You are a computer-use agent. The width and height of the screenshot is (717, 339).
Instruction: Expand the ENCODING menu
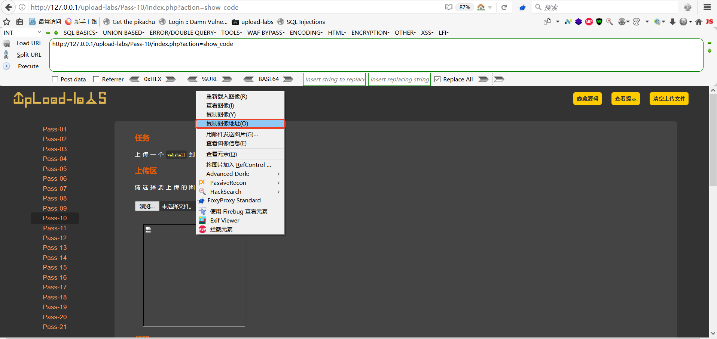(306, 32)
